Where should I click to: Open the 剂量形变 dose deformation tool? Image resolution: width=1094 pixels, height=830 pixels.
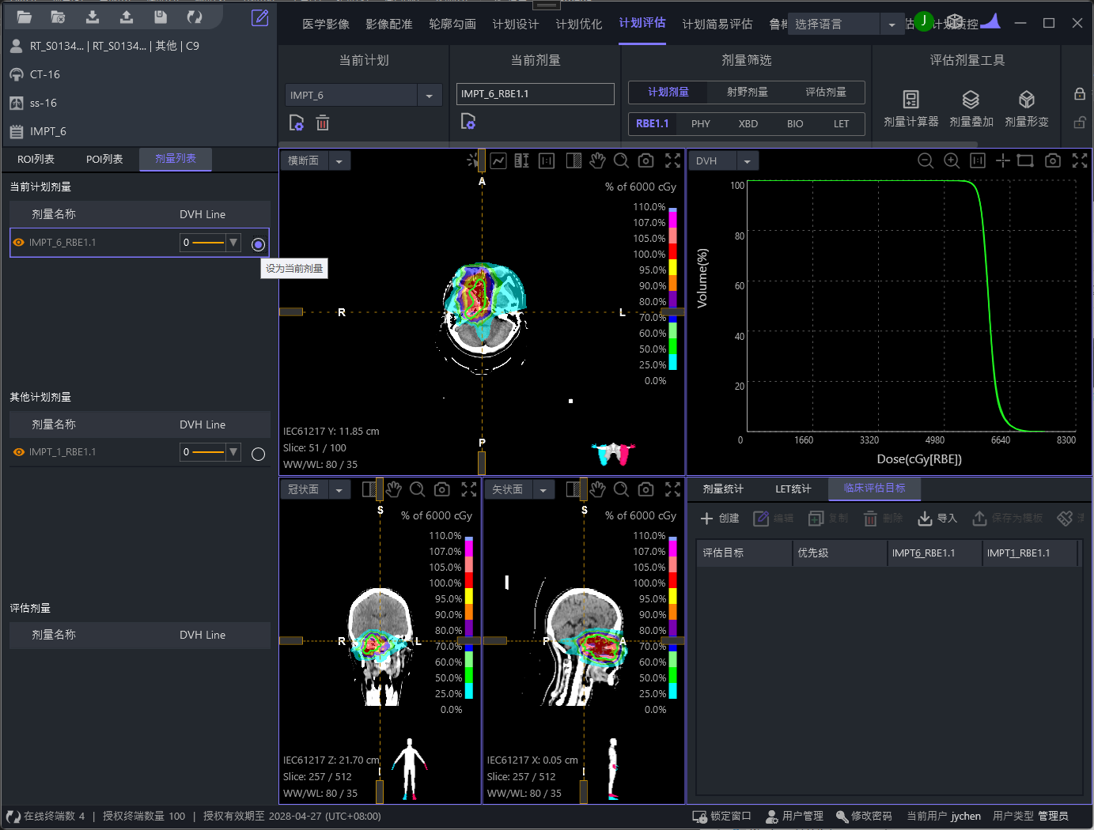click(x=1026, y=108)
